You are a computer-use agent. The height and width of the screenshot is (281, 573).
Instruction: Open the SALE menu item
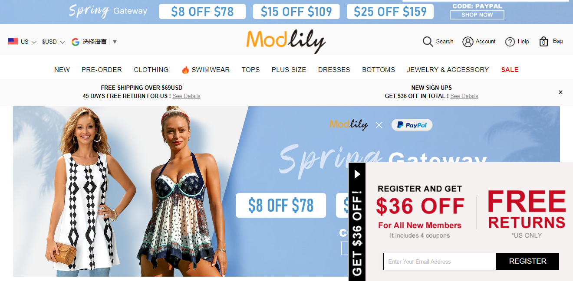(x=510, y=69)
